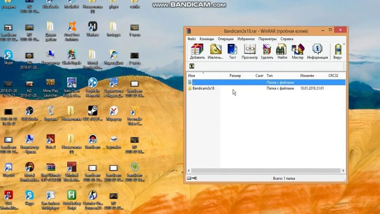The height and width of the screenshot is (214, 380).
Task: Select the Freemake Video Converter shortcut
Action: coord(134,116)
